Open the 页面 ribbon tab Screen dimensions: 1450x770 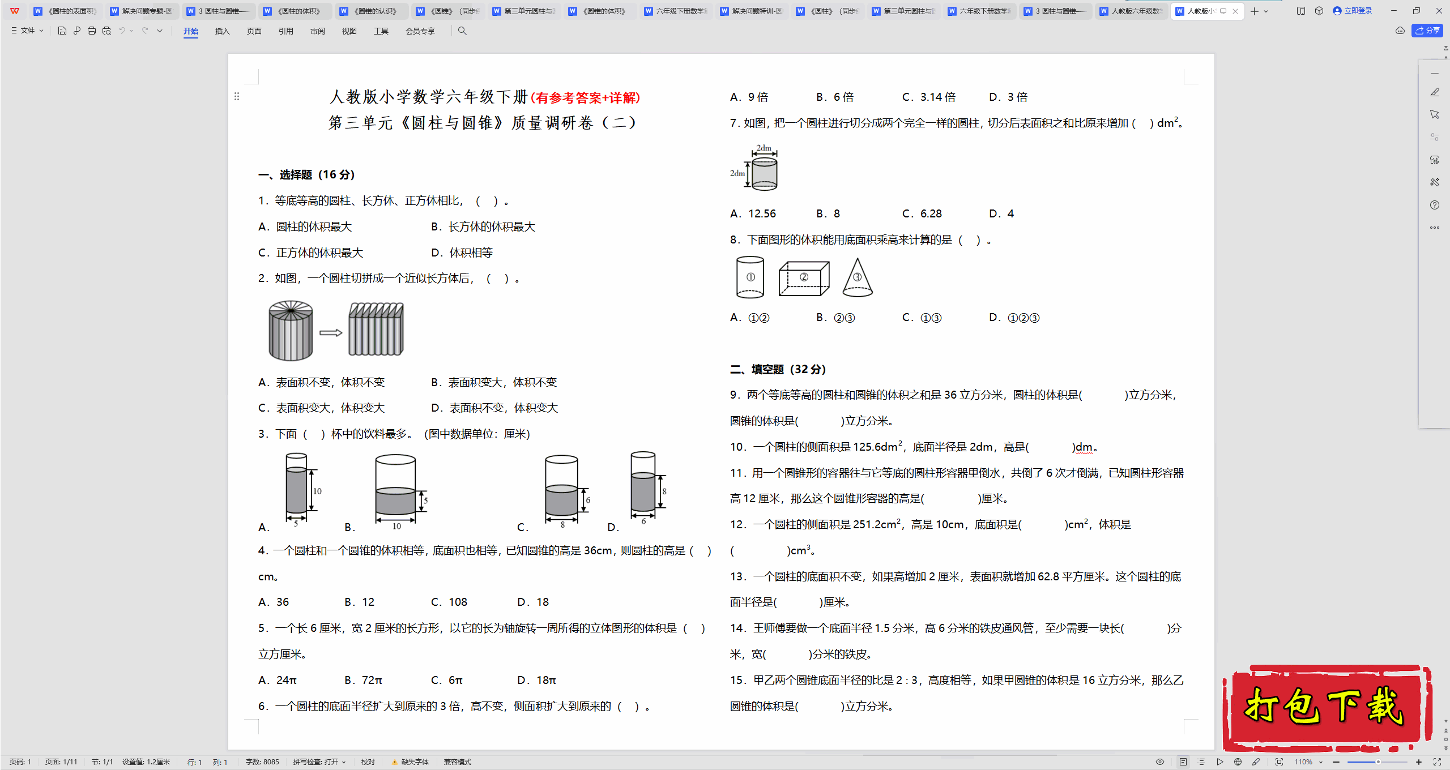pos(254,31)
